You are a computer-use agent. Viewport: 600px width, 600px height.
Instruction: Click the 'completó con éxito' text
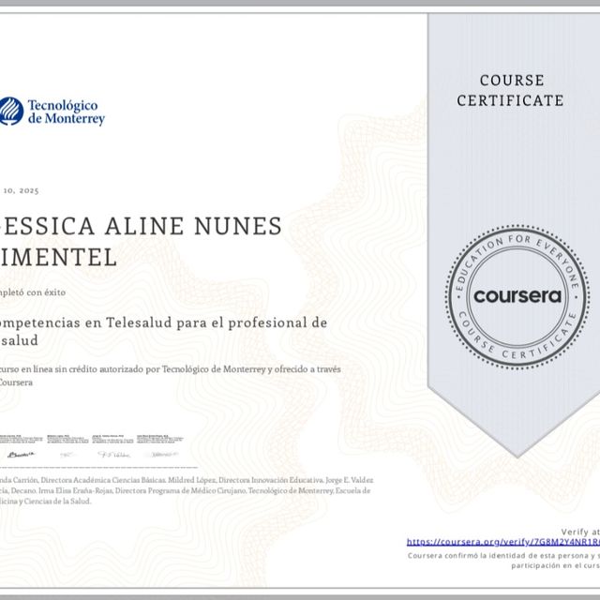(33, 292)
